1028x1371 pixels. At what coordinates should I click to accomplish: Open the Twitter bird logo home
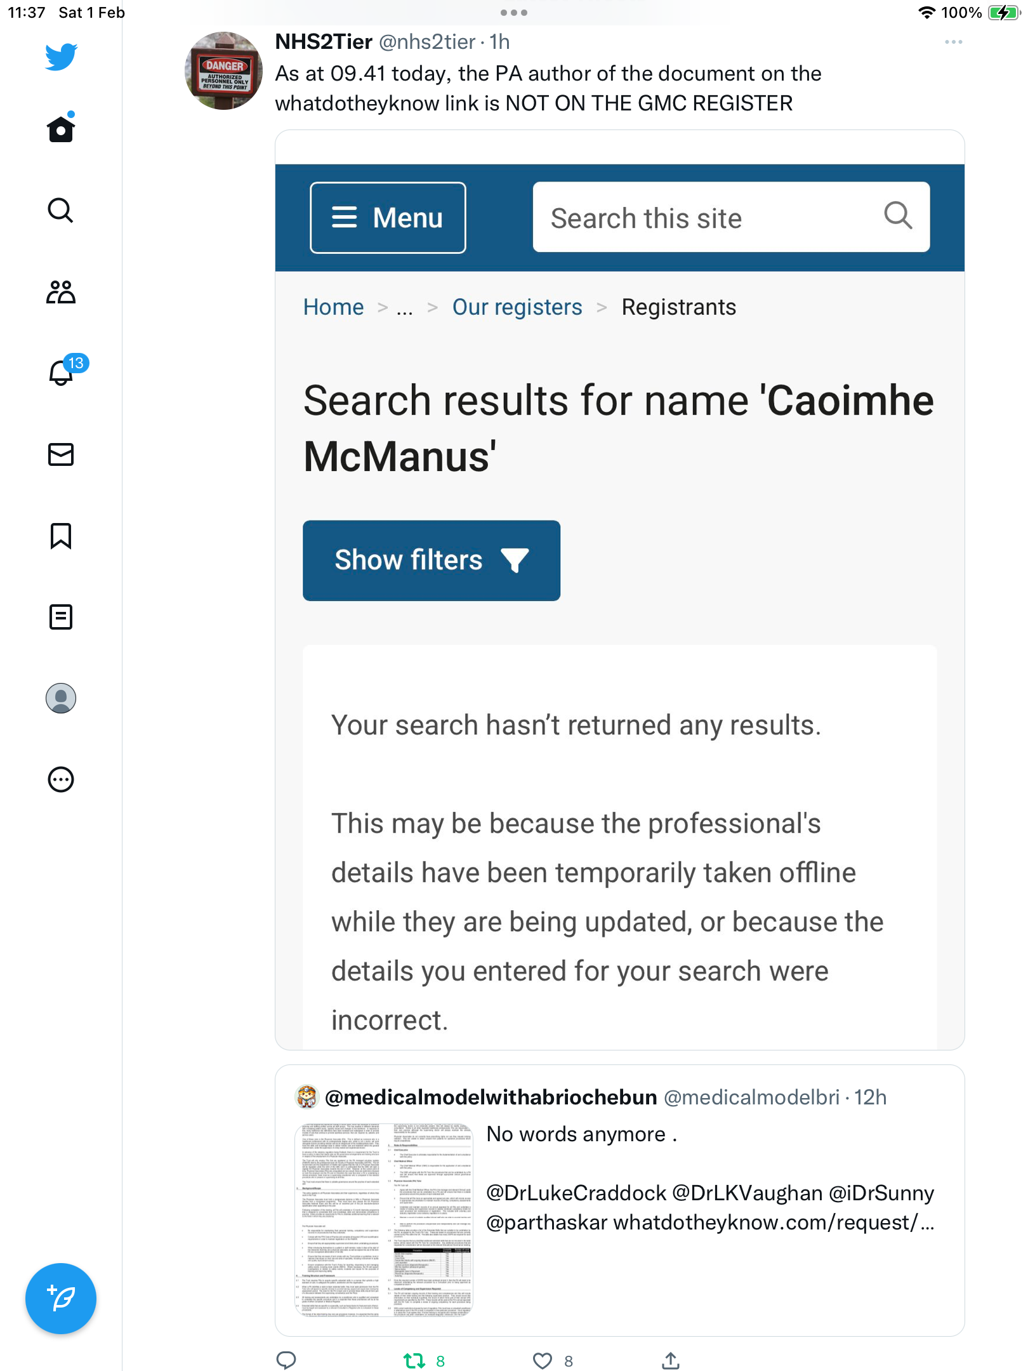61,56
